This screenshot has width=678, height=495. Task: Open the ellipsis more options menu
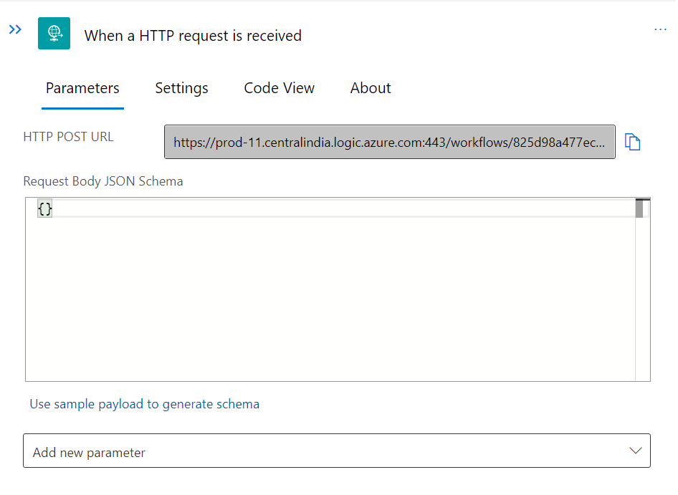coord(660,29)
